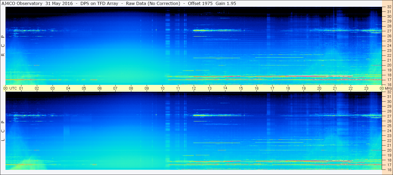Screen dimensions: 393x175
Task: Select the 02 hour marker
Action: pyautogui.click(x=37, y=88)
